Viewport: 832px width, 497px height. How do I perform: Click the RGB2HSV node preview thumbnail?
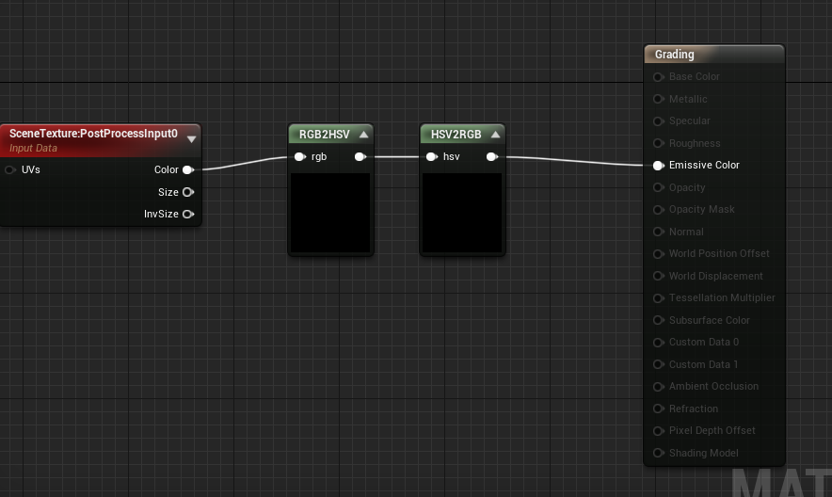click(x=330, y=212)
